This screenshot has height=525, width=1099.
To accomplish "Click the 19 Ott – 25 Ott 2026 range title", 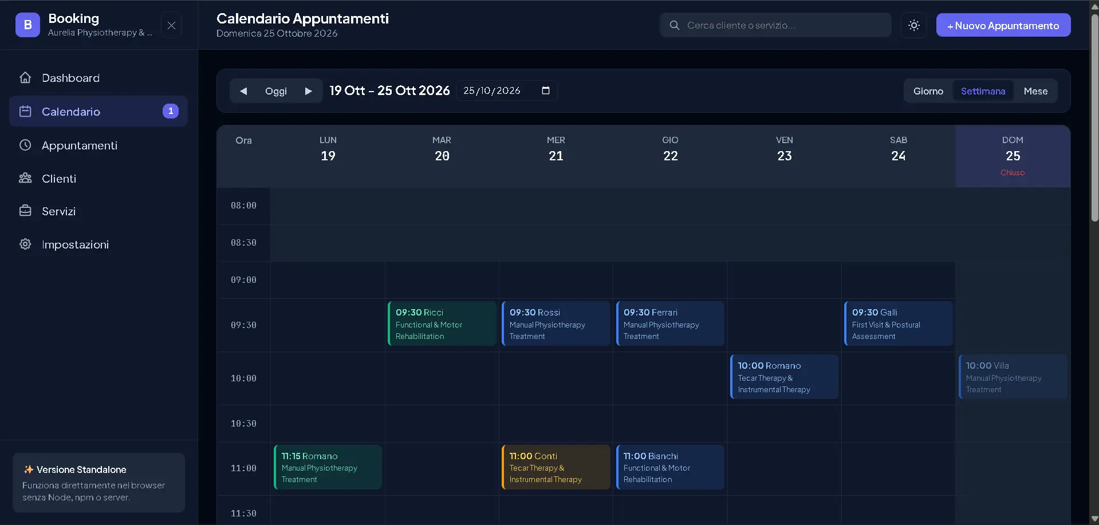I will tap(389, 90).
